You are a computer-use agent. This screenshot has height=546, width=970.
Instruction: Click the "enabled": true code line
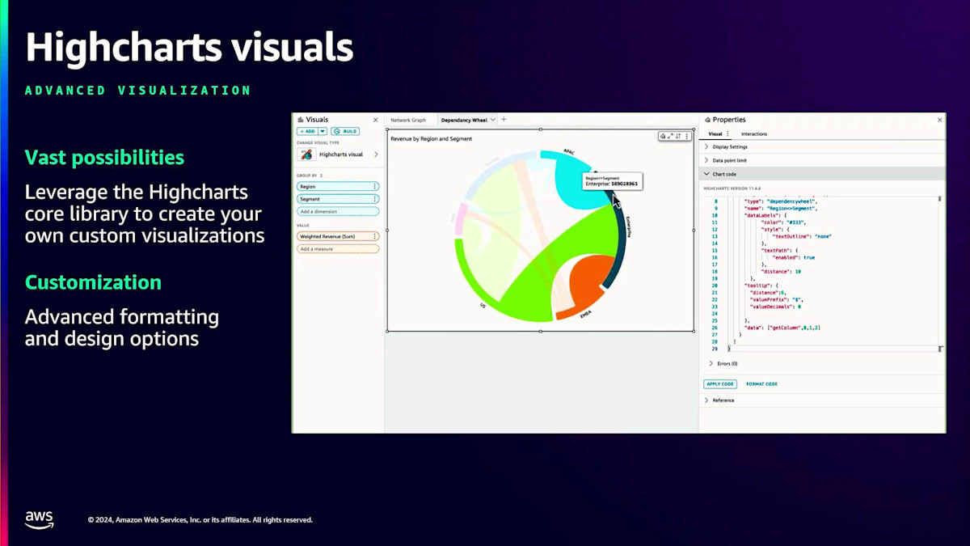[x=794, y=257]
